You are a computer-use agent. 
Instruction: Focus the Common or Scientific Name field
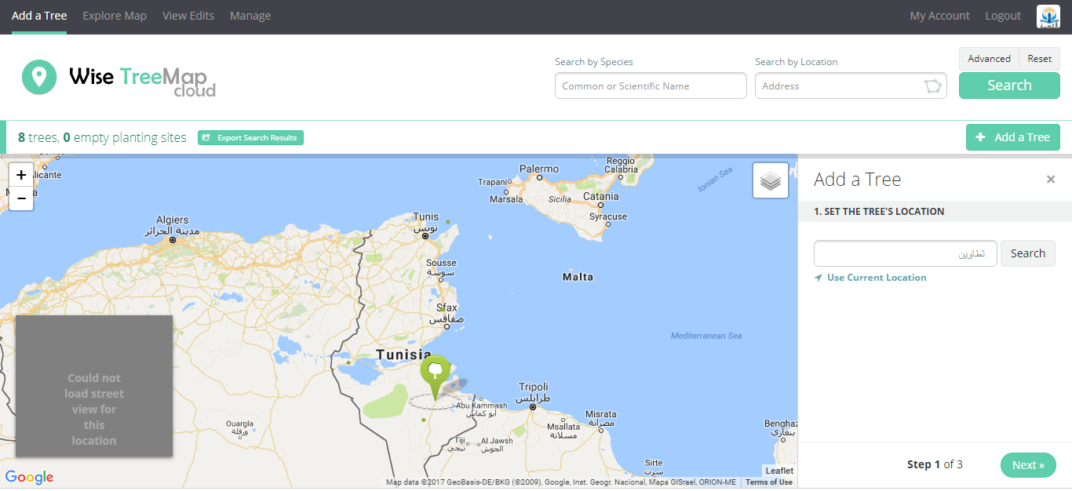(x=651, y=86)
